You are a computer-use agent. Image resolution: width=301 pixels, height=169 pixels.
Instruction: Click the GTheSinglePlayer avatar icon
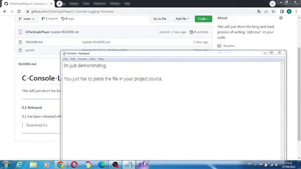tap(20, 32)
